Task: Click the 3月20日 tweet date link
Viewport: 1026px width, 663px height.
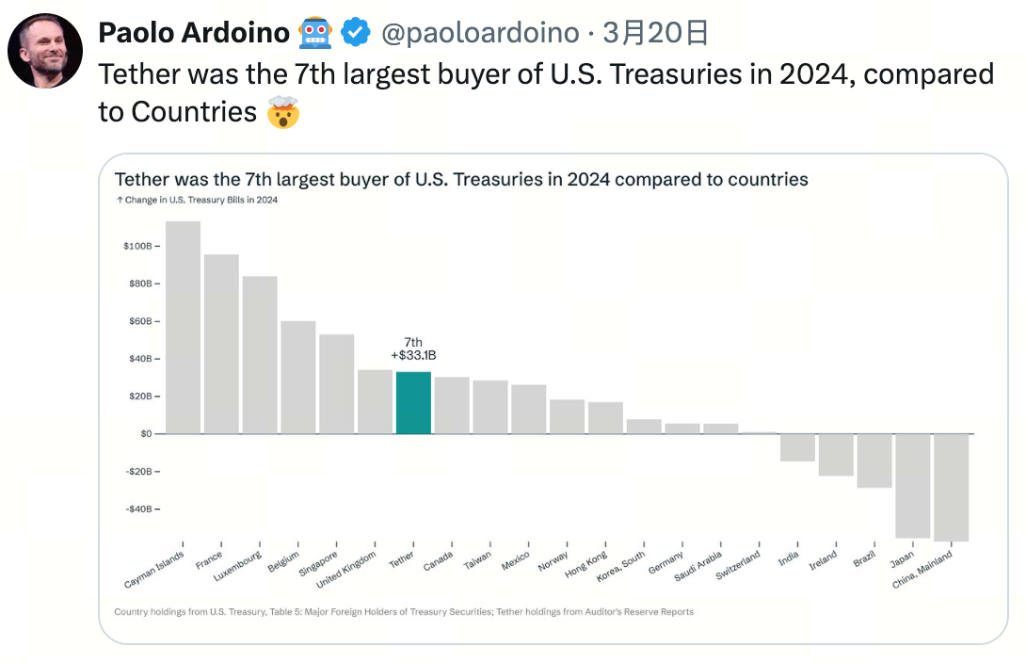Action: (x=654, y=33)
